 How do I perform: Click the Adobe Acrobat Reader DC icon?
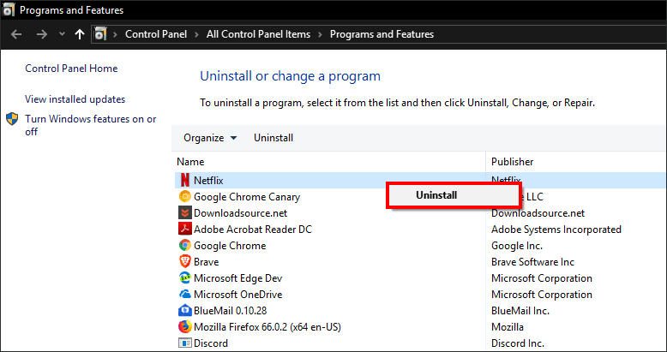click(184, 230)
